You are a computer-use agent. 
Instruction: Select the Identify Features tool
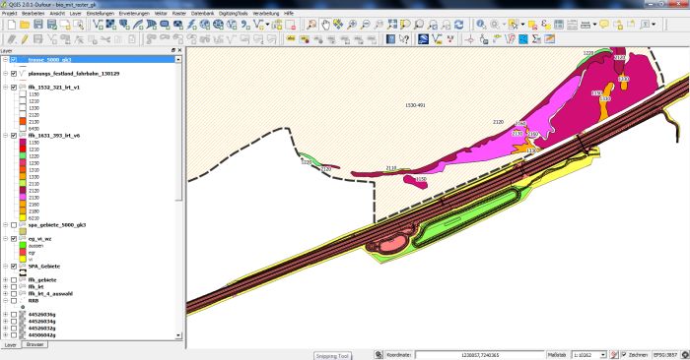click(481, 25)
